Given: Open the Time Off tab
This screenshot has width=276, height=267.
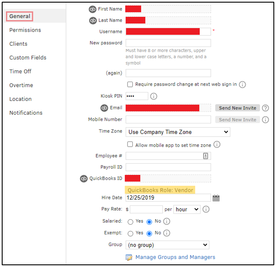Looking at the screenshot, I should (x=20, y=72).
